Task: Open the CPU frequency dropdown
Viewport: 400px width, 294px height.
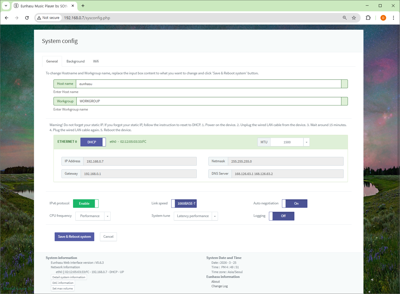Action: (107, 216)
